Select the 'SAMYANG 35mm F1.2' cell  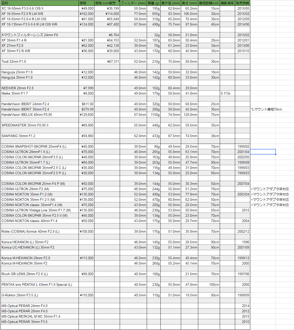[x=40, y=136]
